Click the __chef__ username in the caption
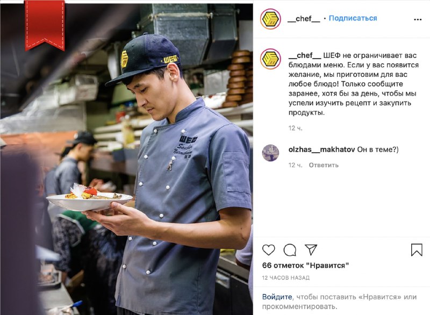Viewport: 430px width, 315px height. click(305, 55)
